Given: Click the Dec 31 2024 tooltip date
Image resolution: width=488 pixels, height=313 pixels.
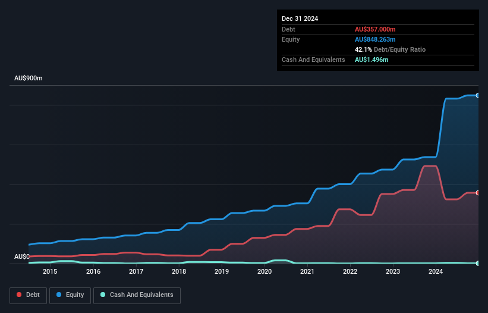Looking at the screenshot, I should tap(300, 18).
